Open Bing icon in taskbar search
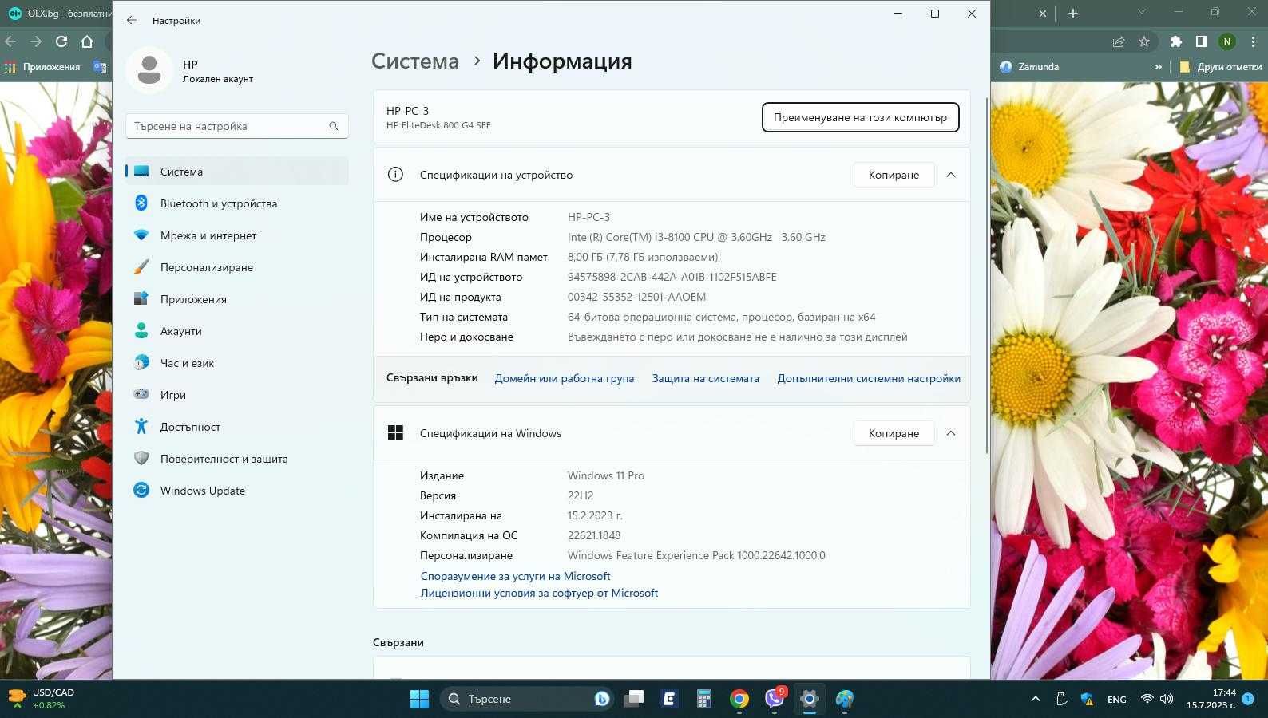Viewport: 1268px width, 718px height. point(601,699)
